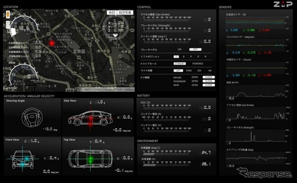297x183 pixels.
Task: Click the white compass arrow on map
Action: point(115,36)
